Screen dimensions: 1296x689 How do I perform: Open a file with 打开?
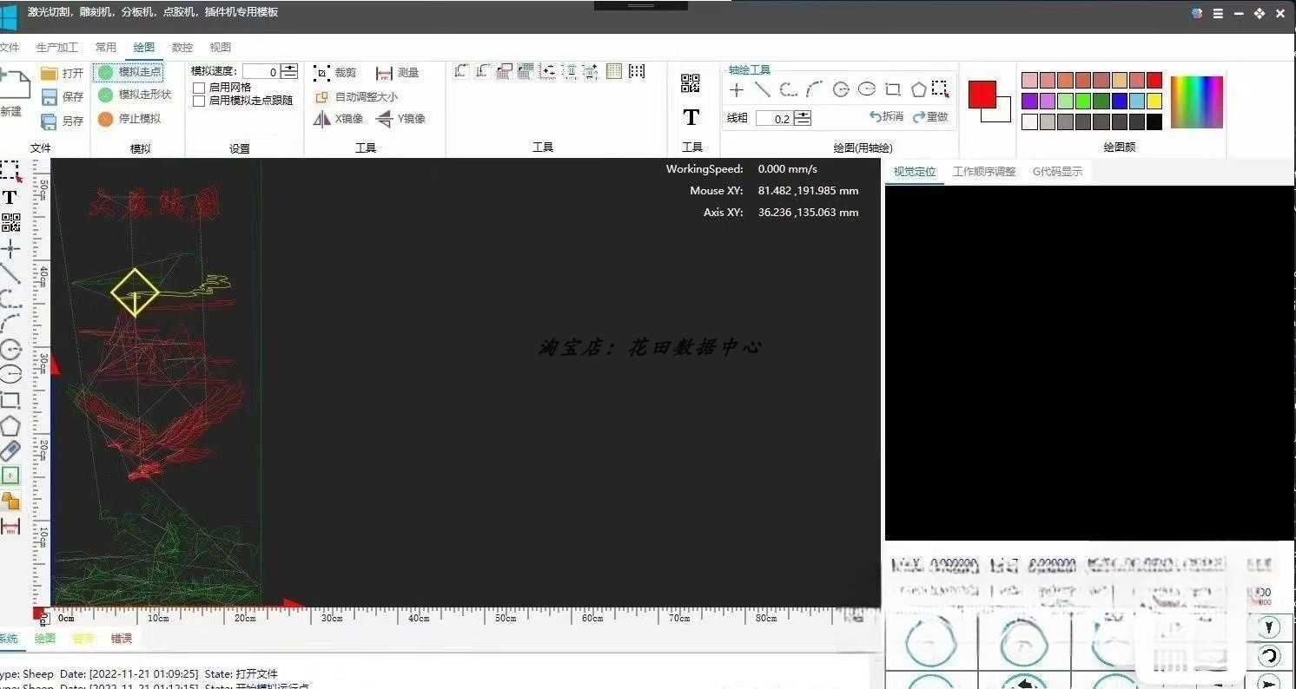[62, 74]
